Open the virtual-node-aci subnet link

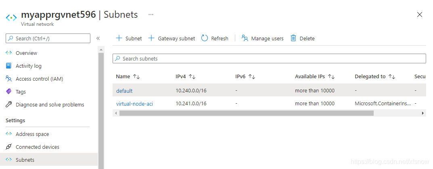134,104
